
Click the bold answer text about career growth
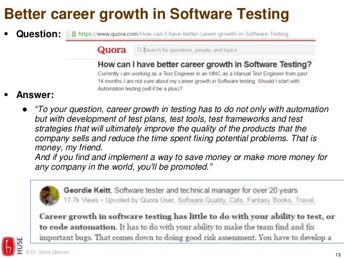click(x=187, y=221)
